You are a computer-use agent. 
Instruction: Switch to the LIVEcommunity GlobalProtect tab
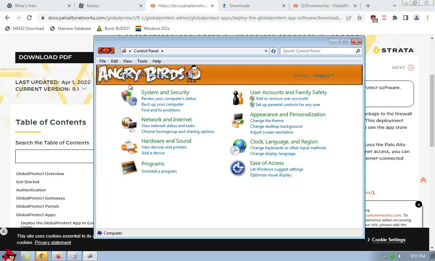[x=325, y=6]
